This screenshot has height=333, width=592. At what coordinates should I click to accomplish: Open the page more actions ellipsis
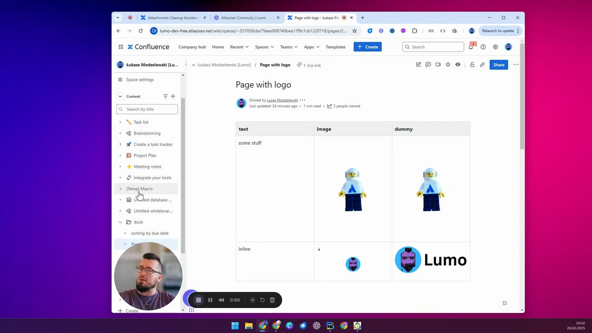516,65
